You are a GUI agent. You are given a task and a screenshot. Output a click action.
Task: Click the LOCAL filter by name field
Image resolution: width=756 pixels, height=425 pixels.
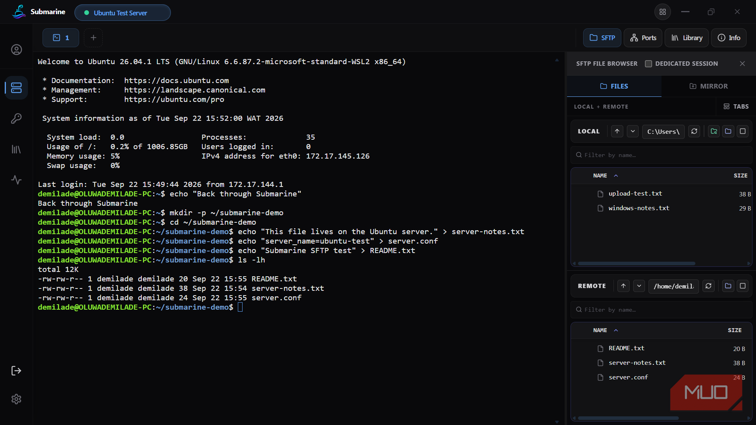coord(661,155)
